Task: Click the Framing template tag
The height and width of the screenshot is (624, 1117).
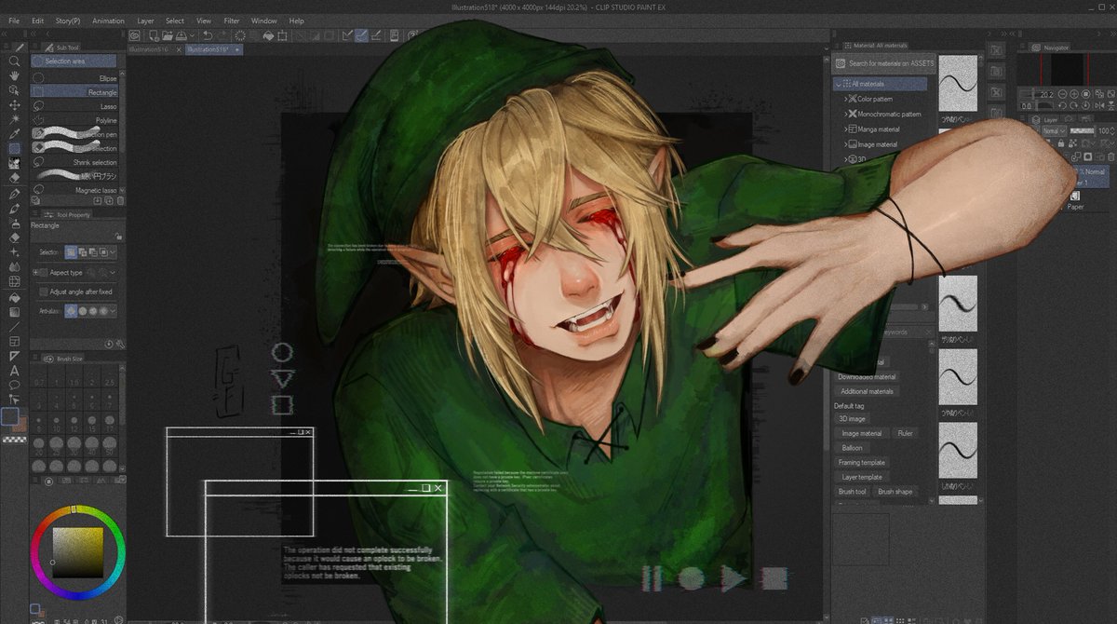Action: (x=862, y=462)
